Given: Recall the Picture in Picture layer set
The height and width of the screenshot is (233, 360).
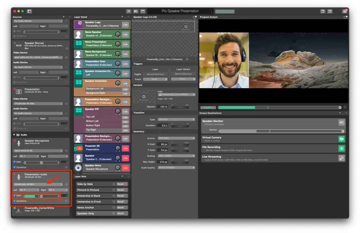Looking at the screenshot, I should point(122,190).
